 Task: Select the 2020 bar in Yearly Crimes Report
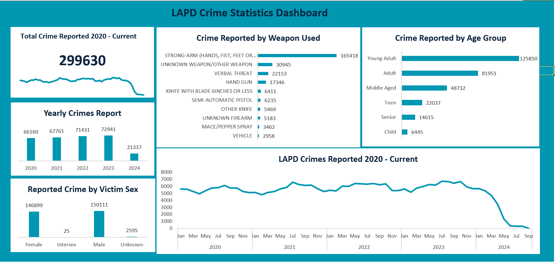31,149
